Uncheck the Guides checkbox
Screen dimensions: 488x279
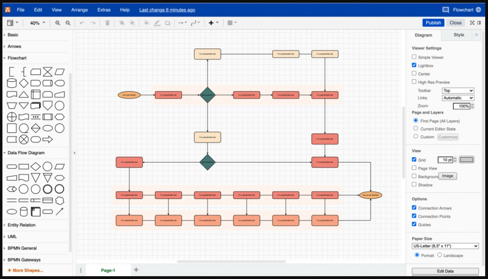tap(414, 224)
